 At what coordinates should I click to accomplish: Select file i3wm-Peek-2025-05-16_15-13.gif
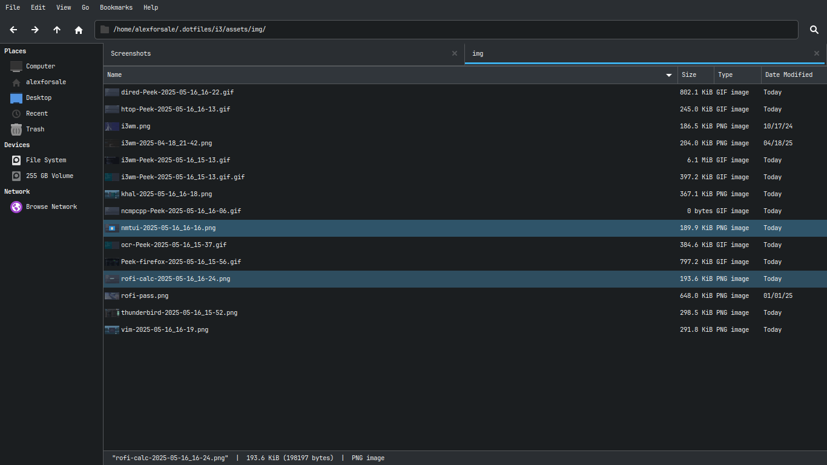[465, 160]
